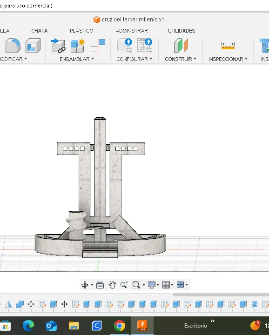Select the Coil feature in the timeline
The image size is (269, 335).
coord(255,304)
